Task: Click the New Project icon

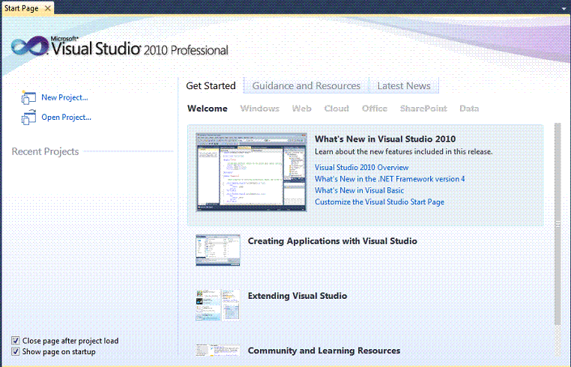Action: pyautogui.click(x=28, y=97)
